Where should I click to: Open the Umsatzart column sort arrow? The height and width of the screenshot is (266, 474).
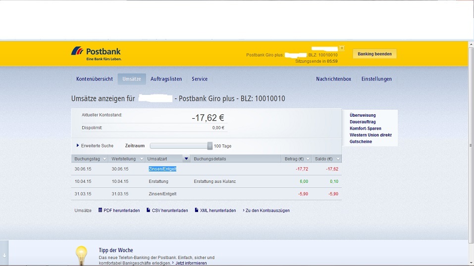pyautogui.click(x=186, y=159)
